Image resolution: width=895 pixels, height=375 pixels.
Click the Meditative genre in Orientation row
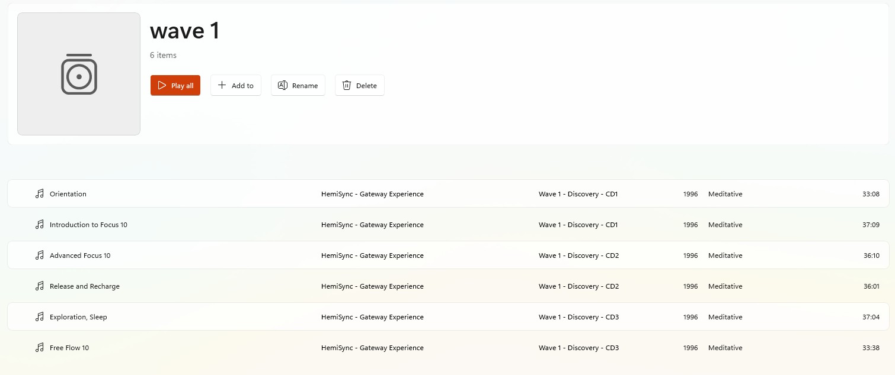(x=725, y=194)
